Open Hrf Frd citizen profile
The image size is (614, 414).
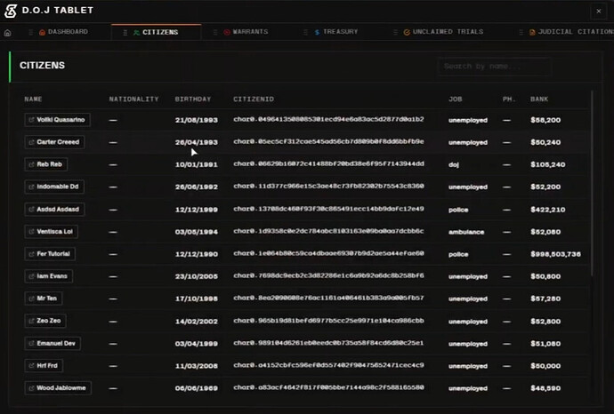tap(44, 365)
